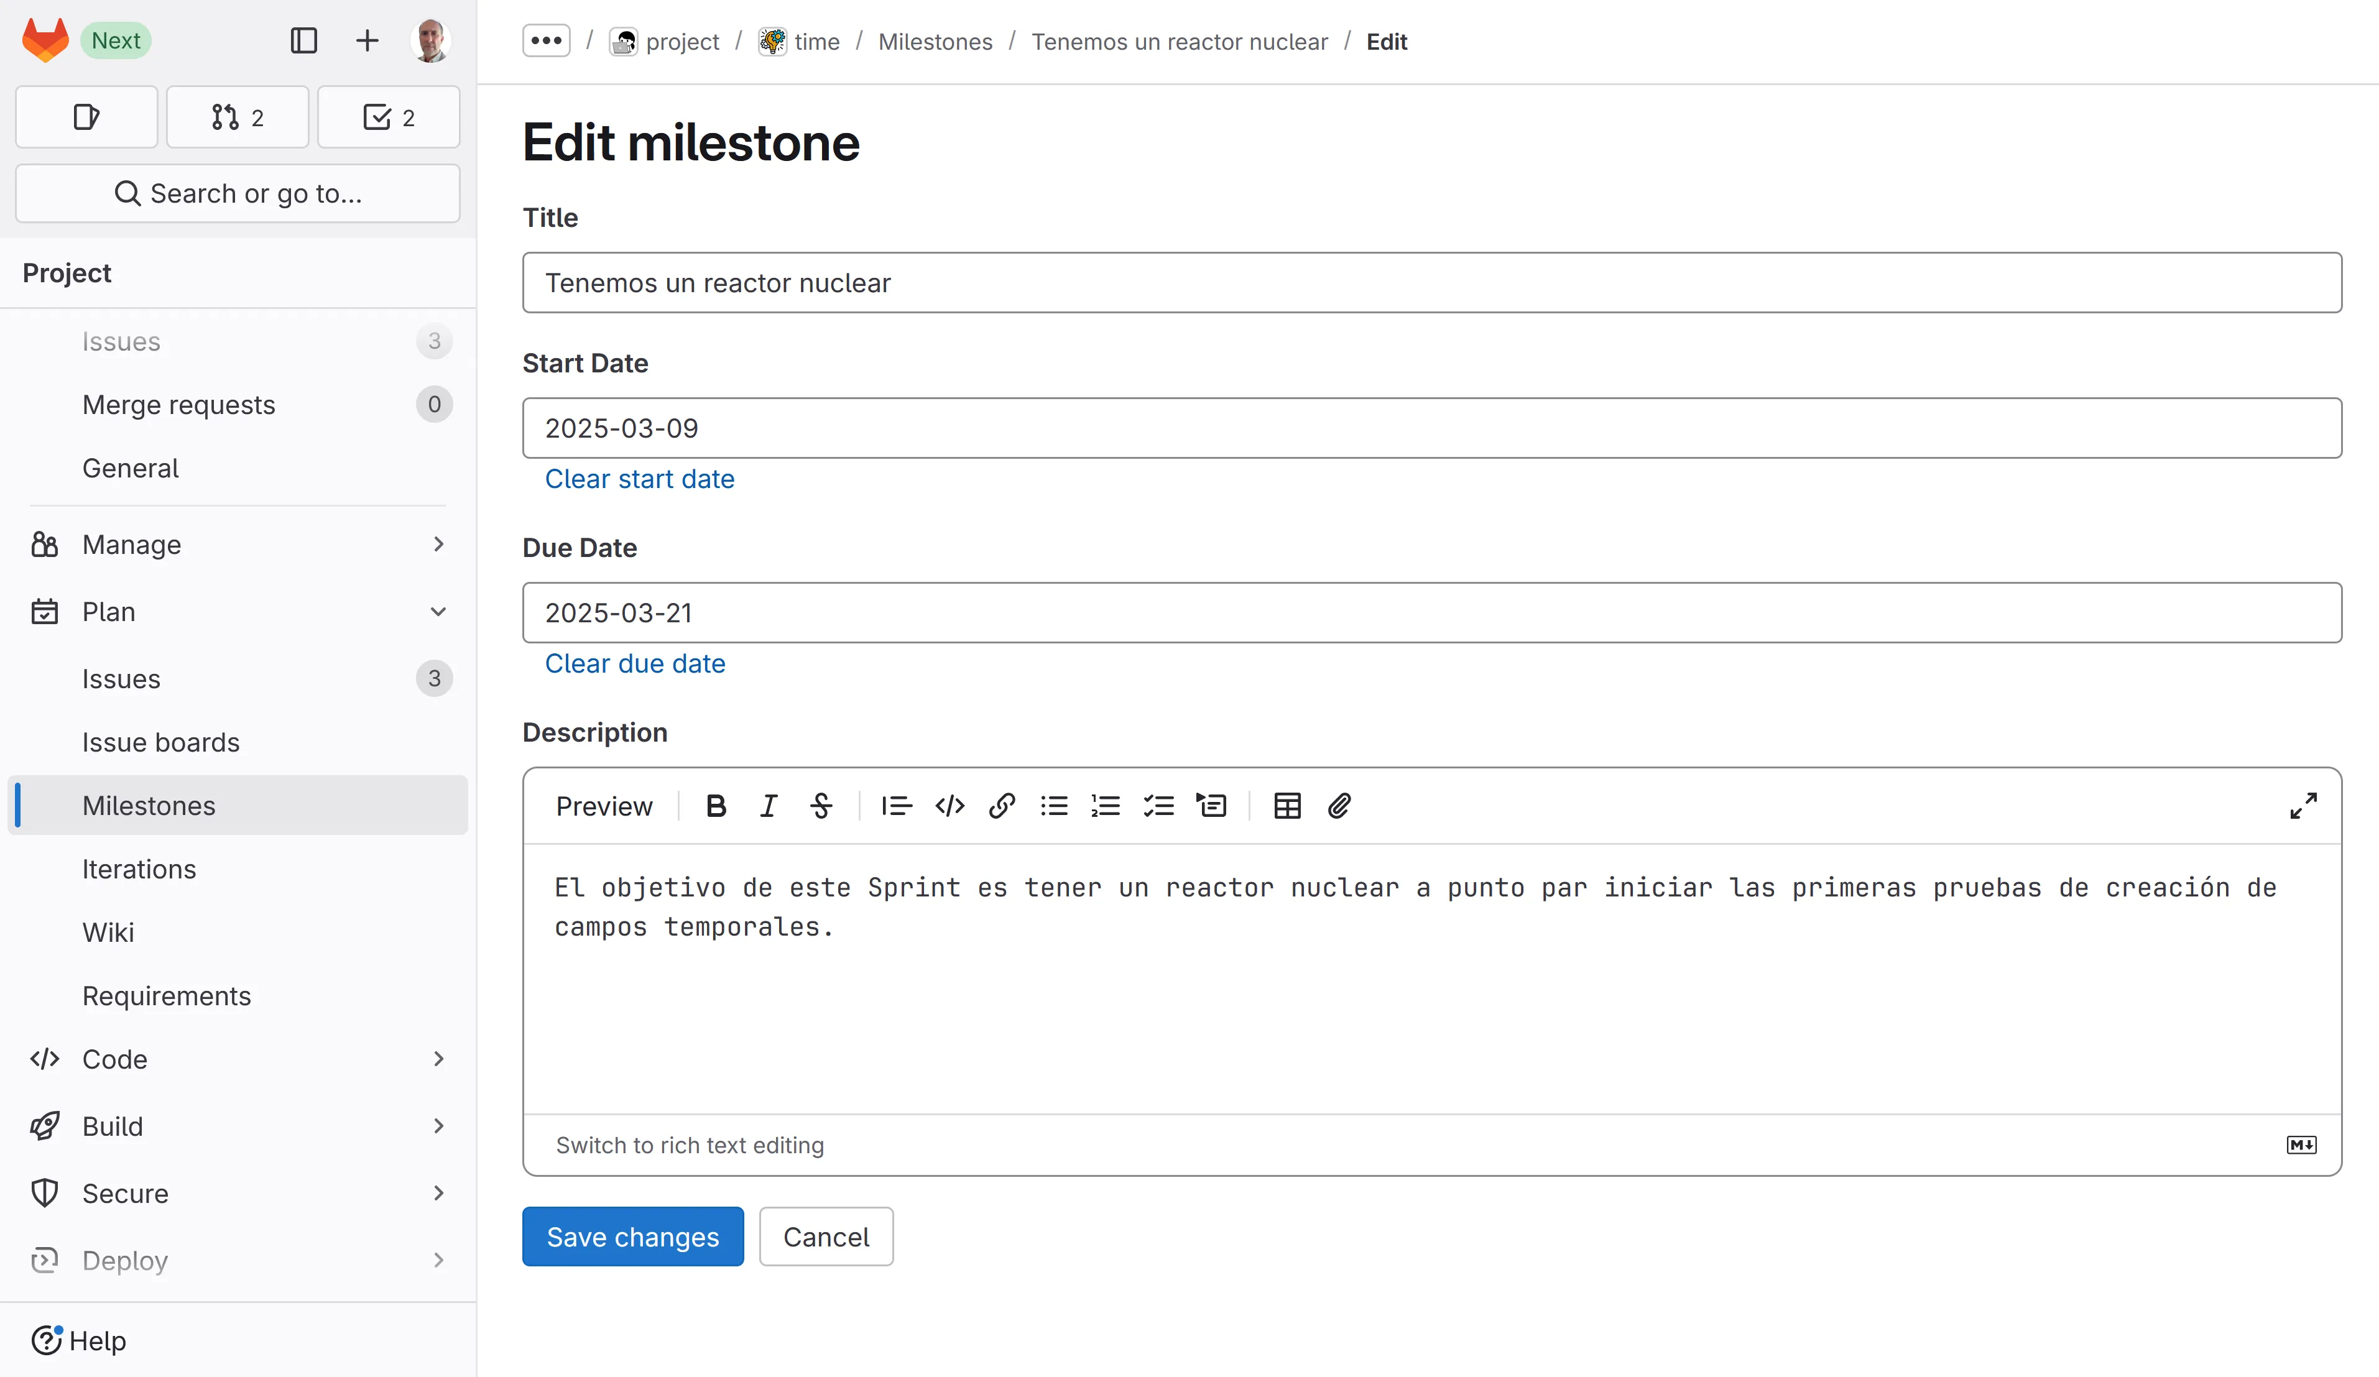
Task: Apply italic text formatting
Action: pyautogui.click(x=769, y=806)
